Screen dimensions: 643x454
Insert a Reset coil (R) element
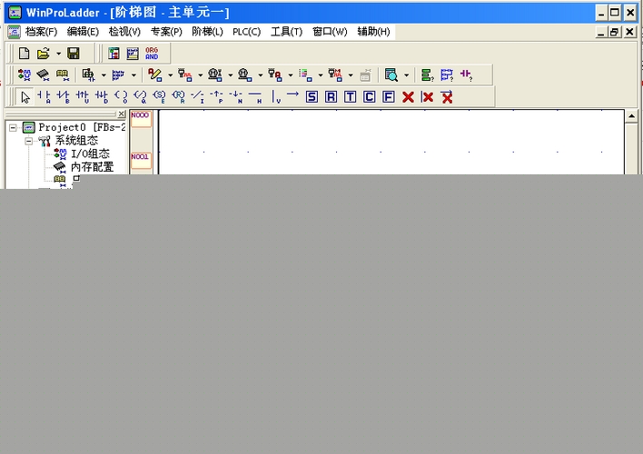[331, 97]
